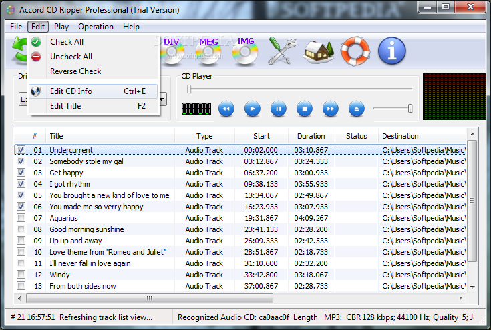Screen dimensions: 491x330
Task: Click the horizontal scrollbar right arrow
Action: point(461,298)
